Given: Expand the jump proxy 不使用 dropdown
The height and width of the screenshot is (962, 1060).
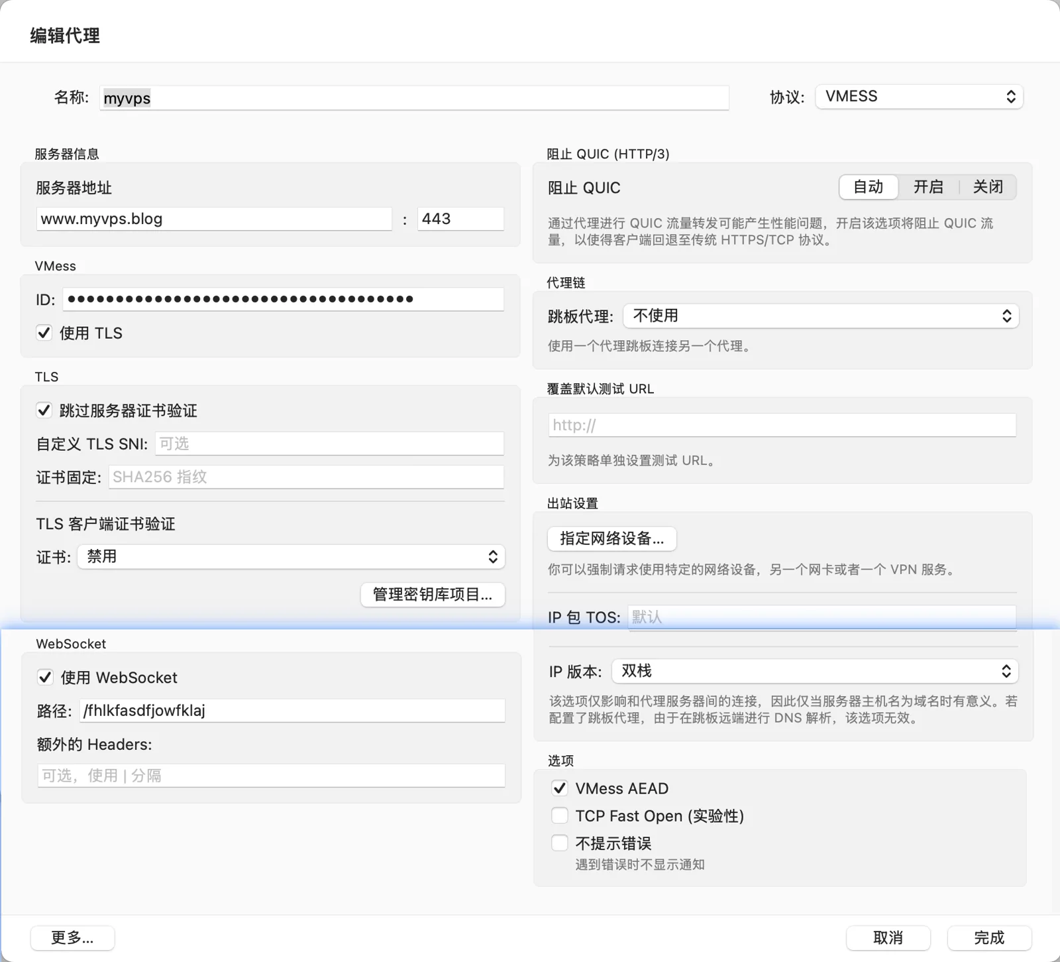Looking at the screenshot, I should click(x=820, y=316).
